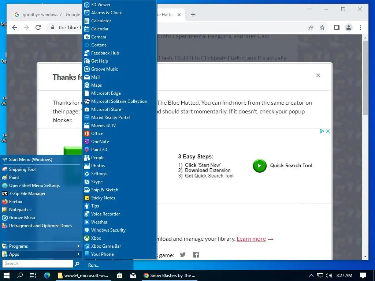Image resolution: width=375 pixels, height=281 pixels.
Task: Launch the Office app
Action: click(120, 133)
